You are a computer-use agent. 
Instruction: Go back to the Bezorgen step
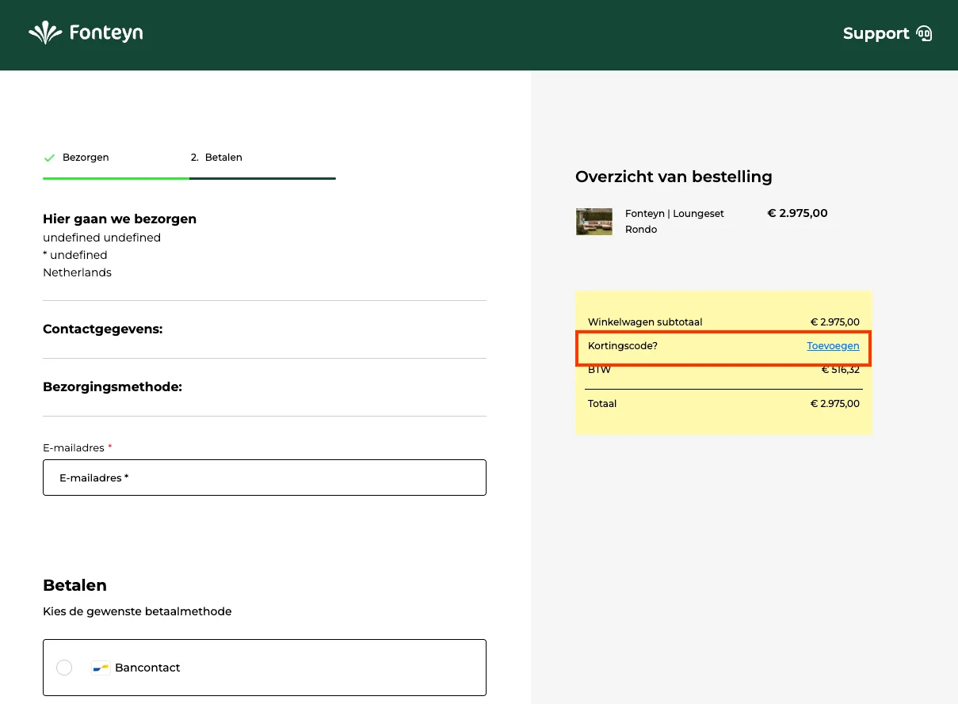86,157
